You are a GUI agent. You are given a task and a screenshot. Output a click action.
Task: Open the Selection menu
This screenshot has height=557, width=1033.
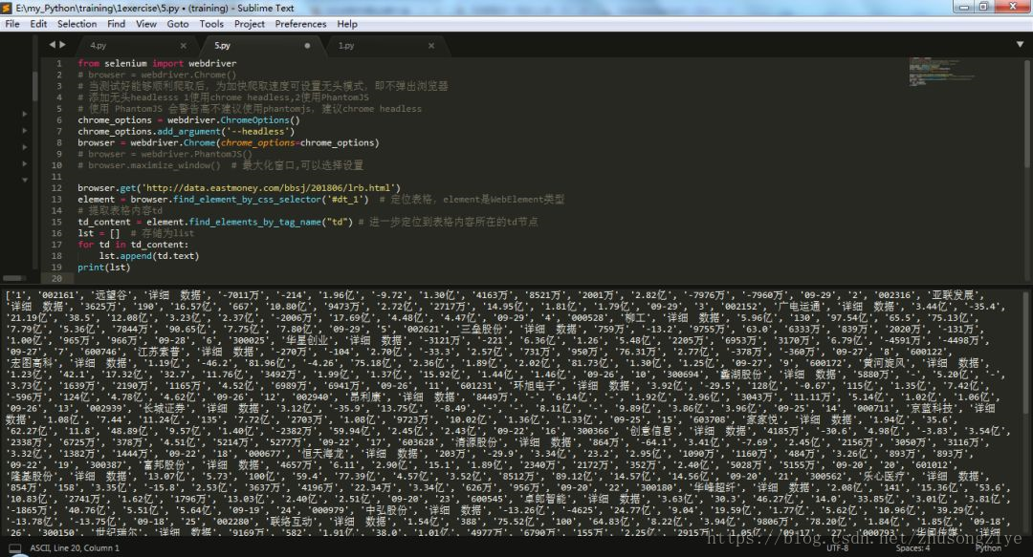click(x=77, y=24)
